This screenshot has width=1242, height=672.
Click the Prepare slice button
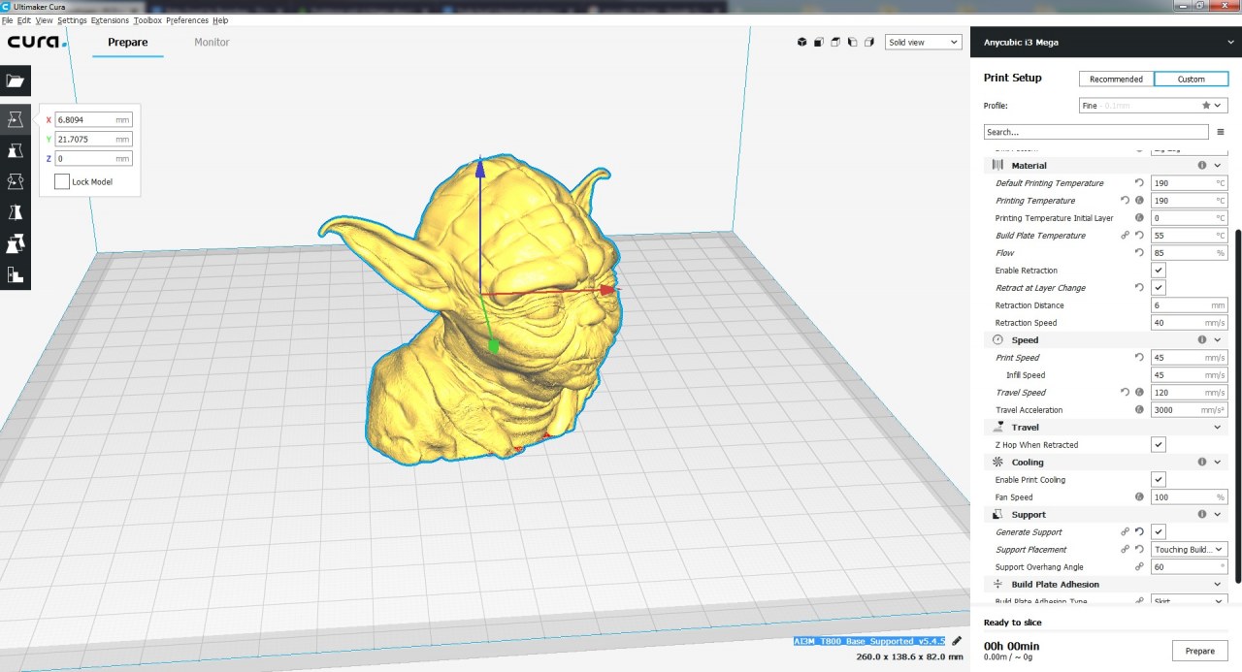pyautogui.click(x=1199, y=651)
